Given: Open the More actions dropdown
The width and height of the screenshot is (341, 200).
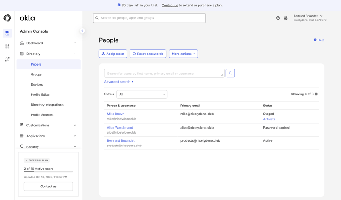Looking at the screenshot, I should tap(183, 54).
